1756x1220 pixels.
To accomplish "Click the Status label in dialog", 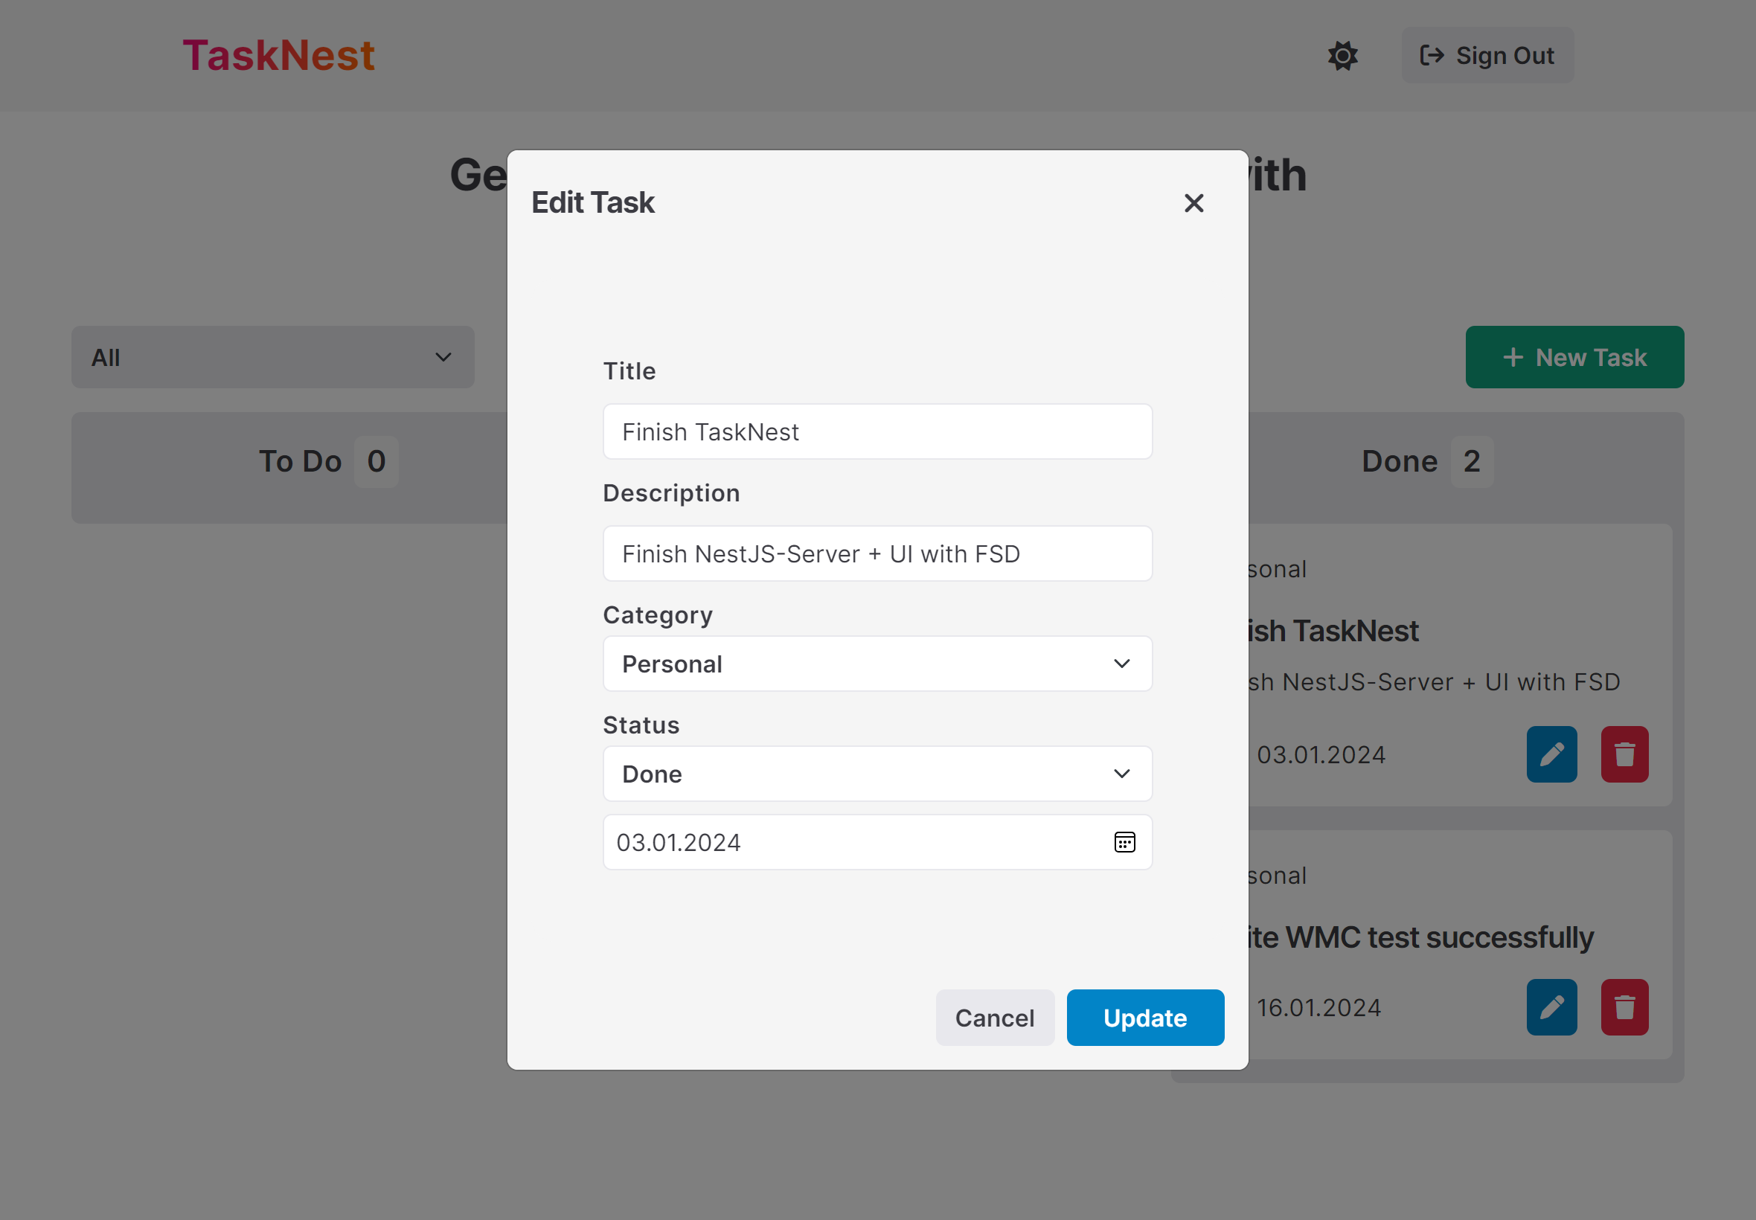I will (641, 725).
